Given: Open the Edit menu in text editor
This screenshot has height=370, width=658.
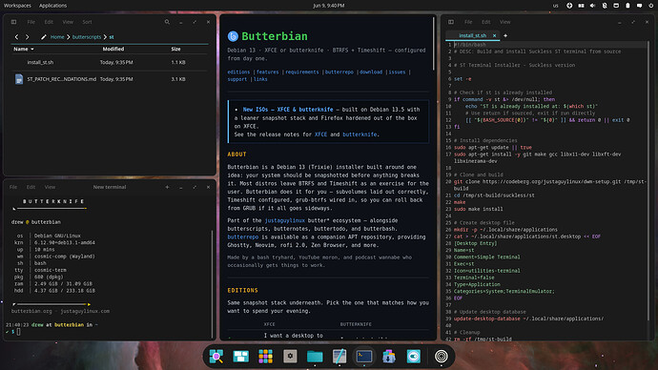Looking at the screenshot, I should click(486, 22).
